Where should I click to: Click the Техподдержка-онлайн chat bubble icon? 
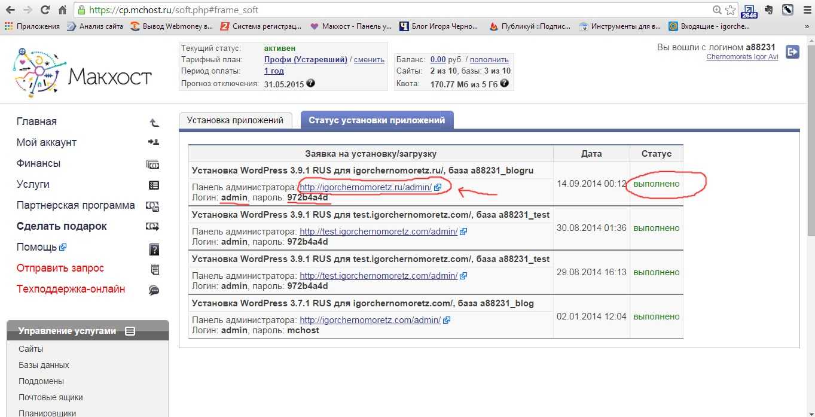tap(154, 290)
